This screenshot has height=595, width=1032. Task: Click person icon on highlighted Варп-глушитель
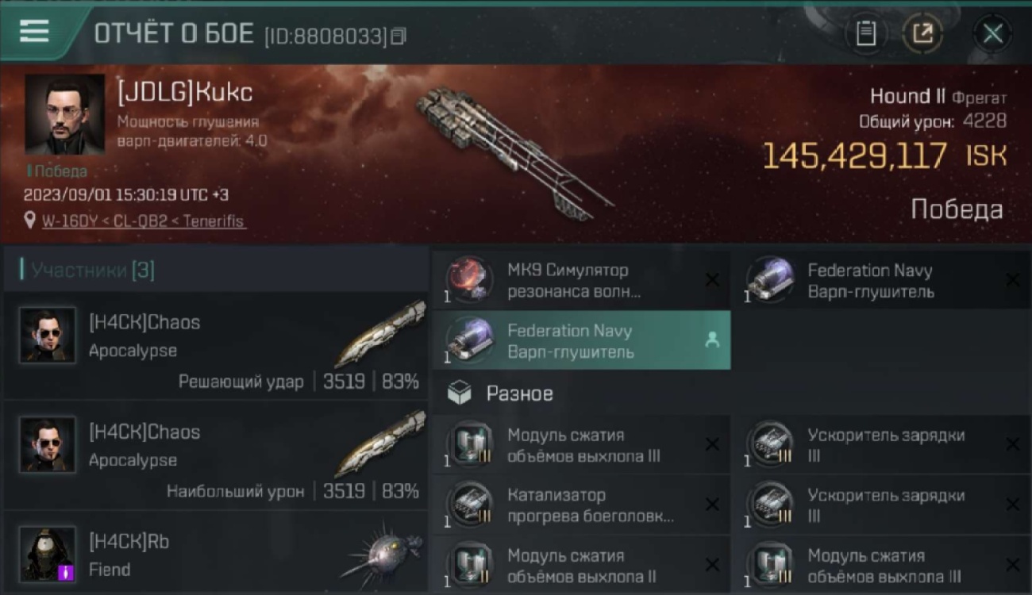point(712,340)
